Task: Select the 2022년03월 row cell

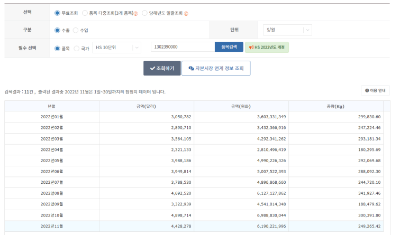Action: pyautogui.click(x=52, y=139)
